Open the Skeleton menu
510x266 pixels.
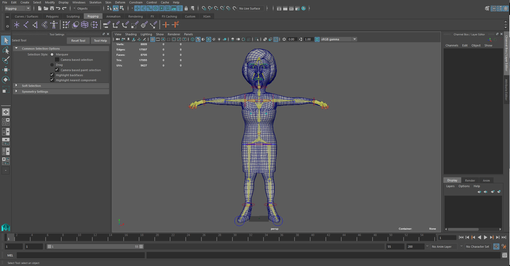pyautogui.click(x=95, y=2)
